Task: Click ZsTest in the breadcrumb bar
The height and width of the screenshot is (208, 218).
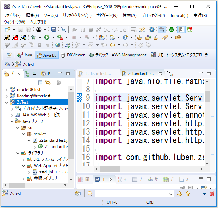Action: (x=29, y=65)
